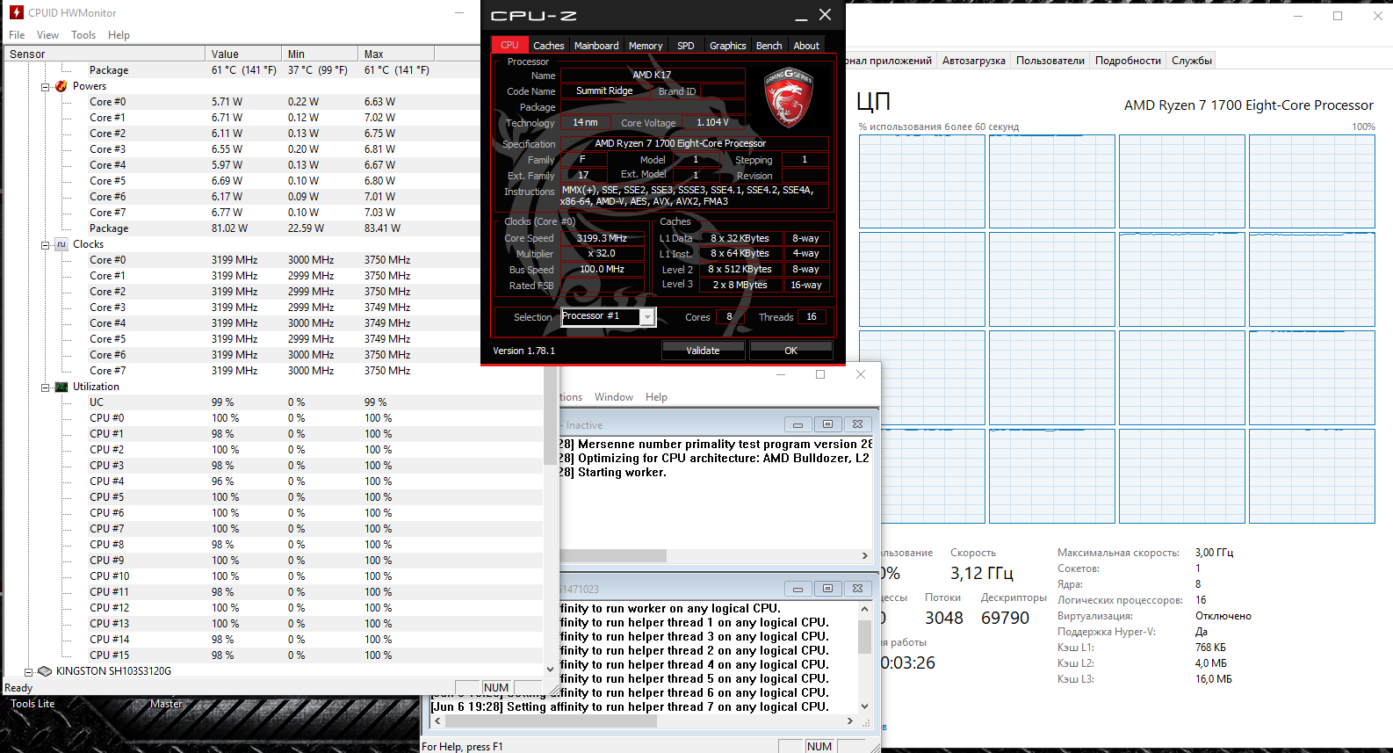Collapse the Clocks tree node
1393x753 pixels.
(45, 244)
